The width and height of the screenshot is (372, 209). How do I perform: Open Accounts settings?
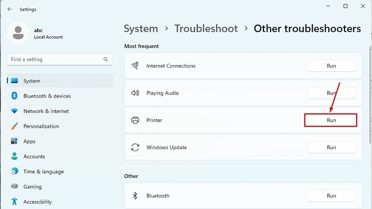coord(60,157)
